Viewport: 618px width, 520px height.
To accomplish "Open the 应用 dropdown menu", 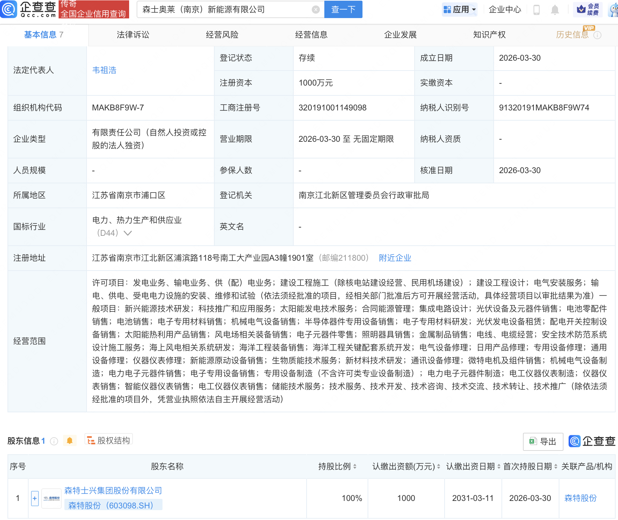I will pyautogui.click(x=459, y=9).
